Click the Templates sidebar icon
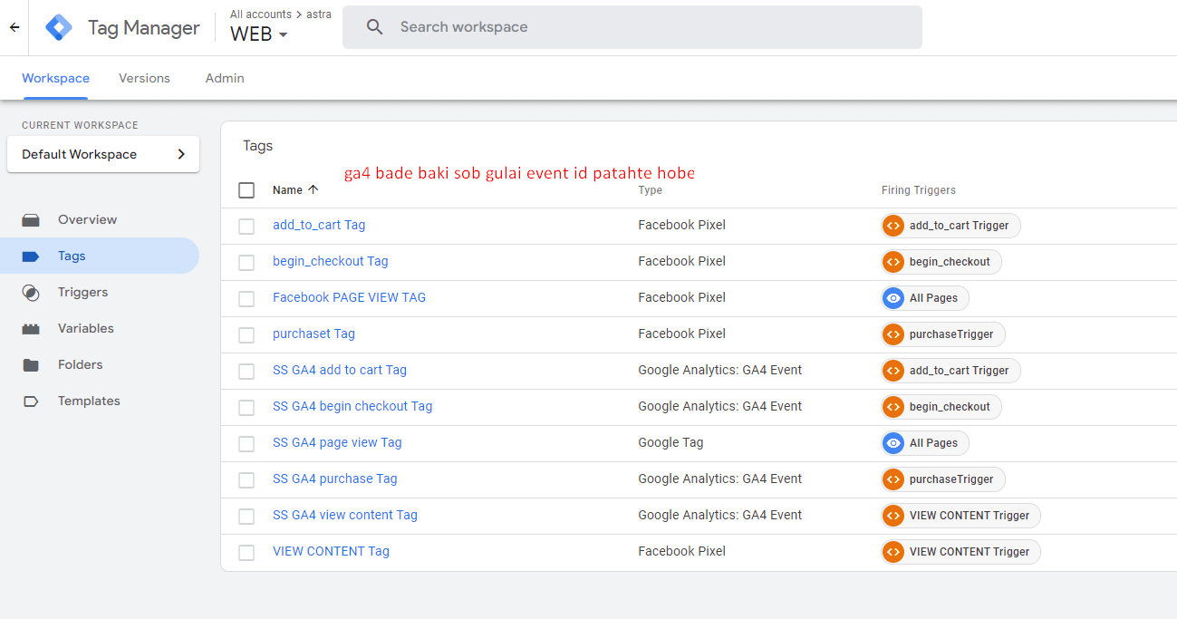 31,401
